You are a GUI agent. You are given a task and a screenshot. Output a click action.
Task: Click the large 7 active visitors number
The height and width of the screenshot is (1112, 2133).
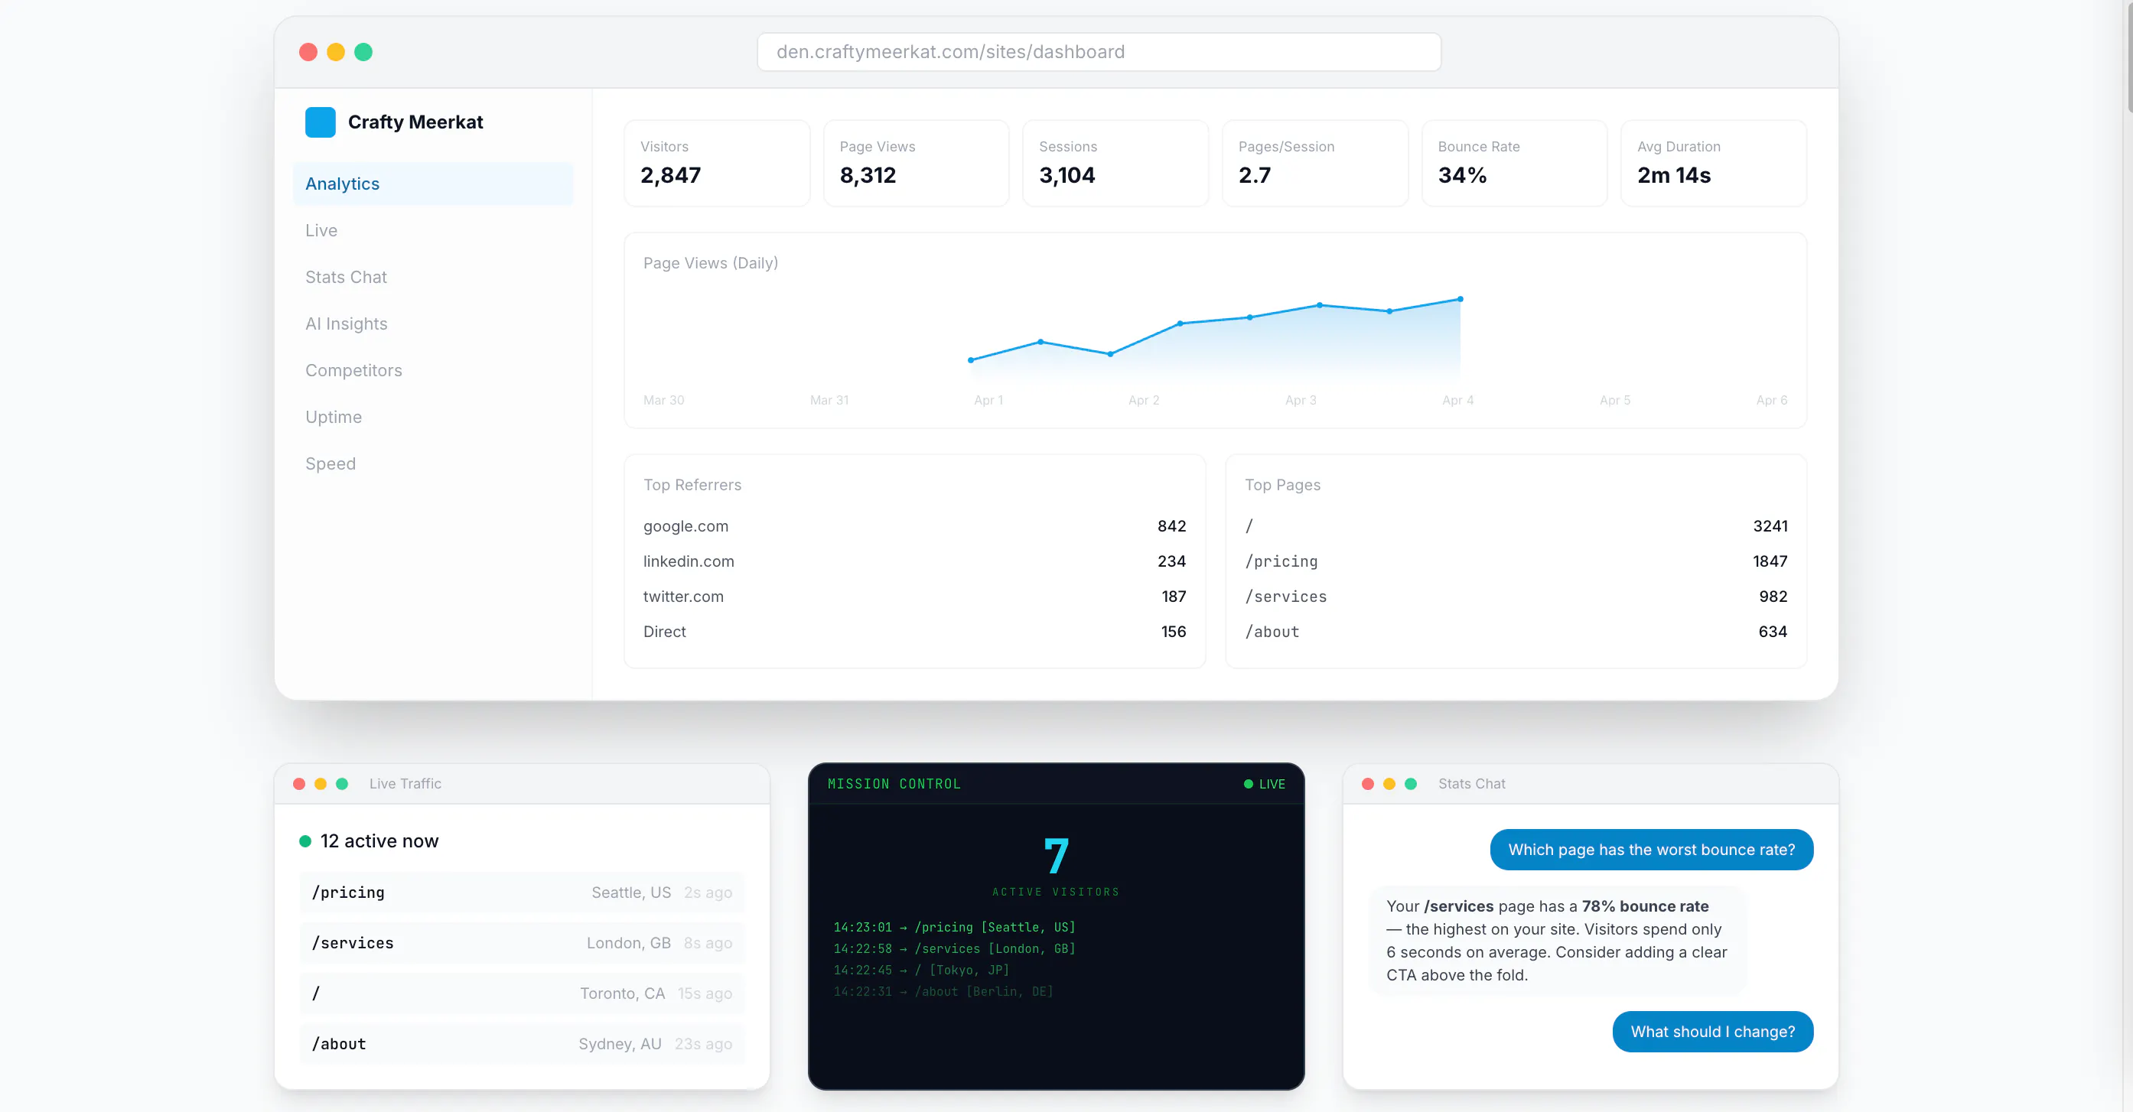point(1056,856)
